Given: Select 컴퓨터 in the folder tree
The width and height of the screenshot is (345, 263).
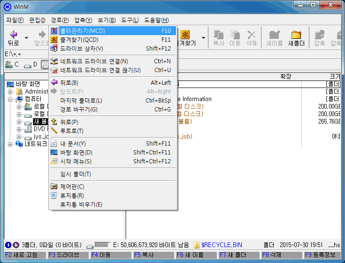Looking at the screenshot, I should coord(33,99).
